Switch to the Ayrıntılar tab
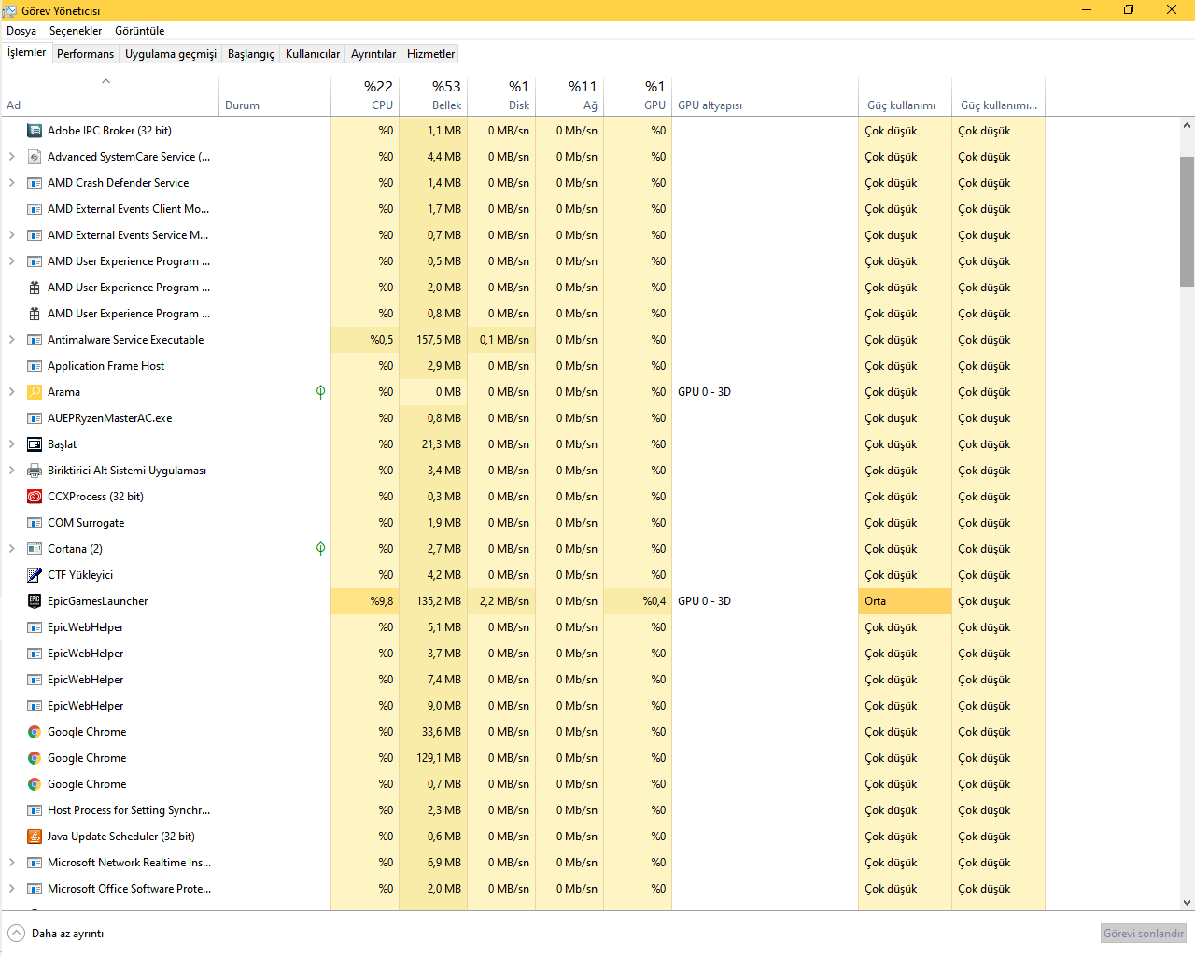The height and width of the screenshot is (956, 1195). [373, 54]
